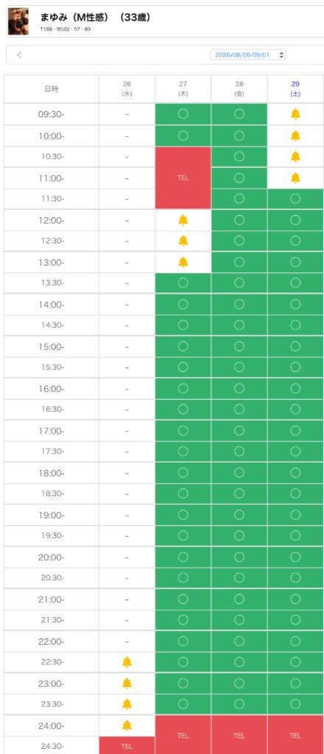Tap the bell icon at 22:30 on Wednesday 26
Screen dimensions: 324x754
tap(127, 662)
